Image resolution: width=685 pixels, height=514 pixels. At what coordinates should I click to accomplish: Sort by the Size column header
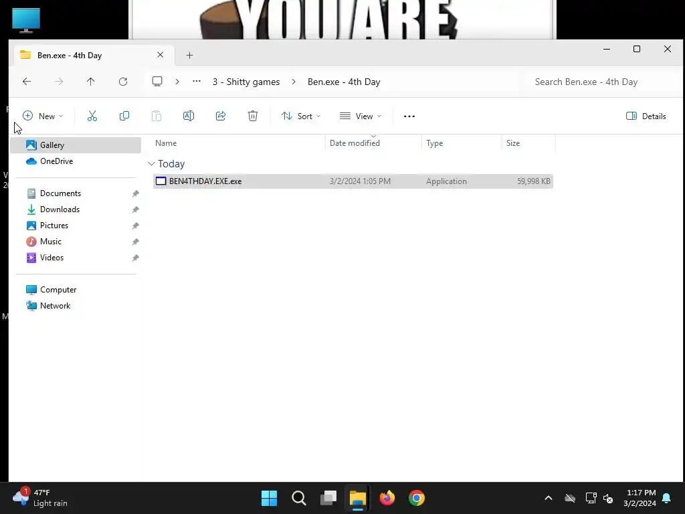528,143
